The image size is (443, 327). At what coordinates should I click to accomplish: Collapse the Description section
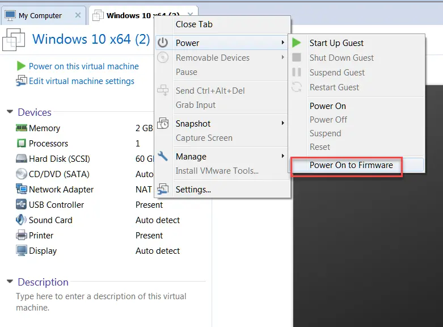coord(10,282)
